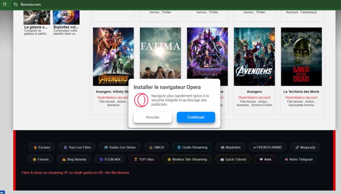341x194 pixels.
Task: Open Exploitez vot... ad thumbnail
Action: coord(66,17)
